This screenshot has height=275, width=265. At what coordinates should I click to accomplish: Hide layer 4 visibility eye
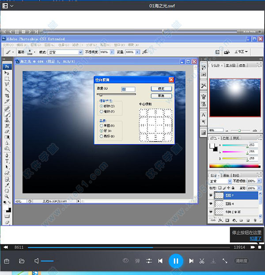tap(211, 203)
